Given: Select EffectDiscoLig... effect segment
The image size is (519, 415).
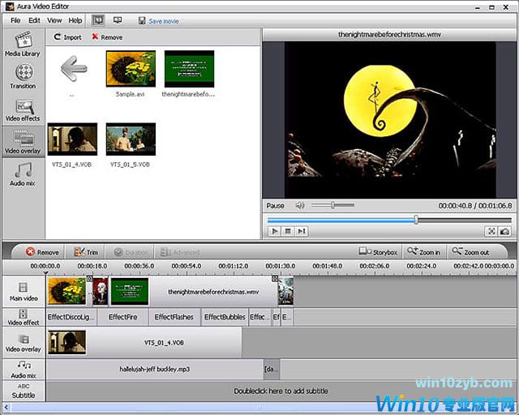Looking at the screenshot, I should [x=71, y=317].
